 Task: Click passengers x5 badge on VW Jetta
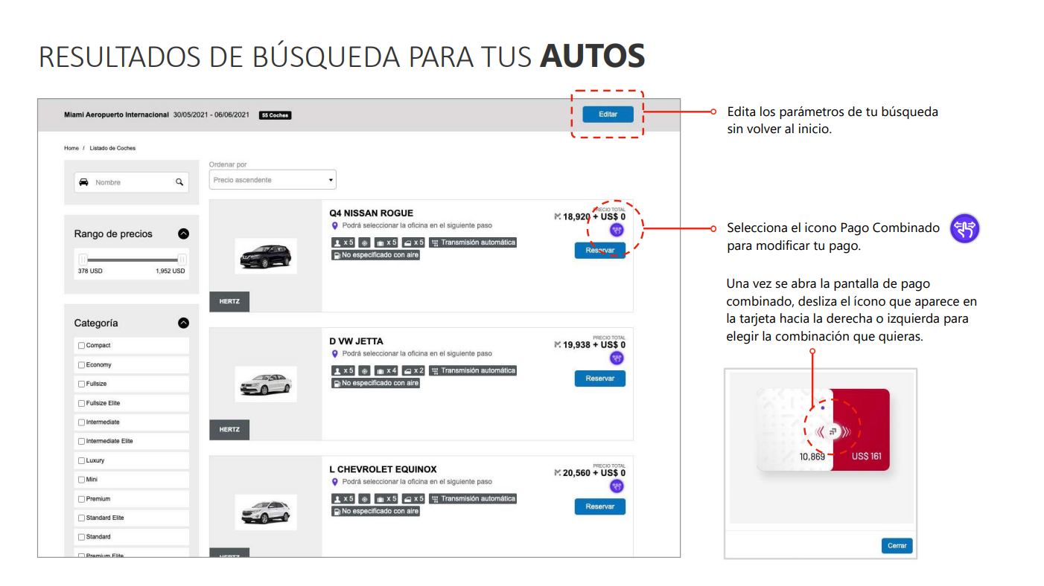(343, 370)
